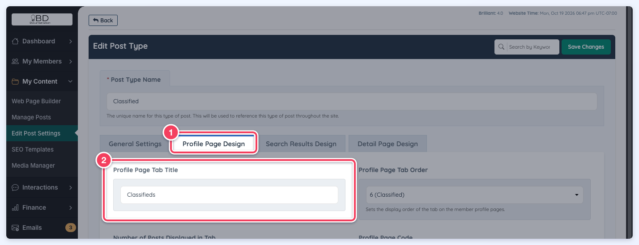Click the BD Documentation logo
Image resolution: width=639 pixels, height=245 pixels.
pos(42,19)
